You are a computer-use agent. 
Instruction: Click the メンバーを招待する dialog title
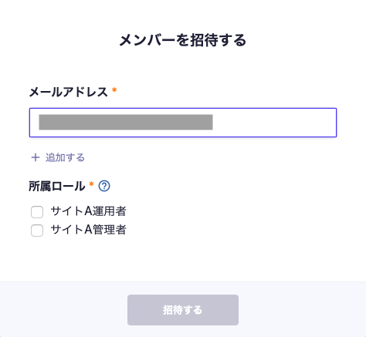183,40
